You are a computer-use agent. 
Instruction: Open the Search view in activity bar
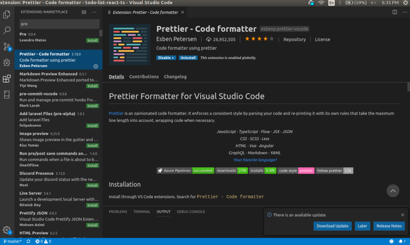[x=6, y=30]
